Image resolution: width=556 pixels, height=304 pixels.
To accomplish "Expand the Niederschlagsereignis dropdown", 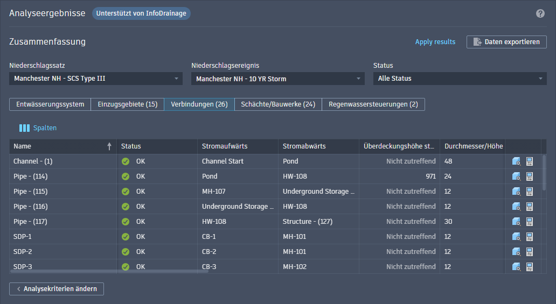I will [x=278, y=79].
